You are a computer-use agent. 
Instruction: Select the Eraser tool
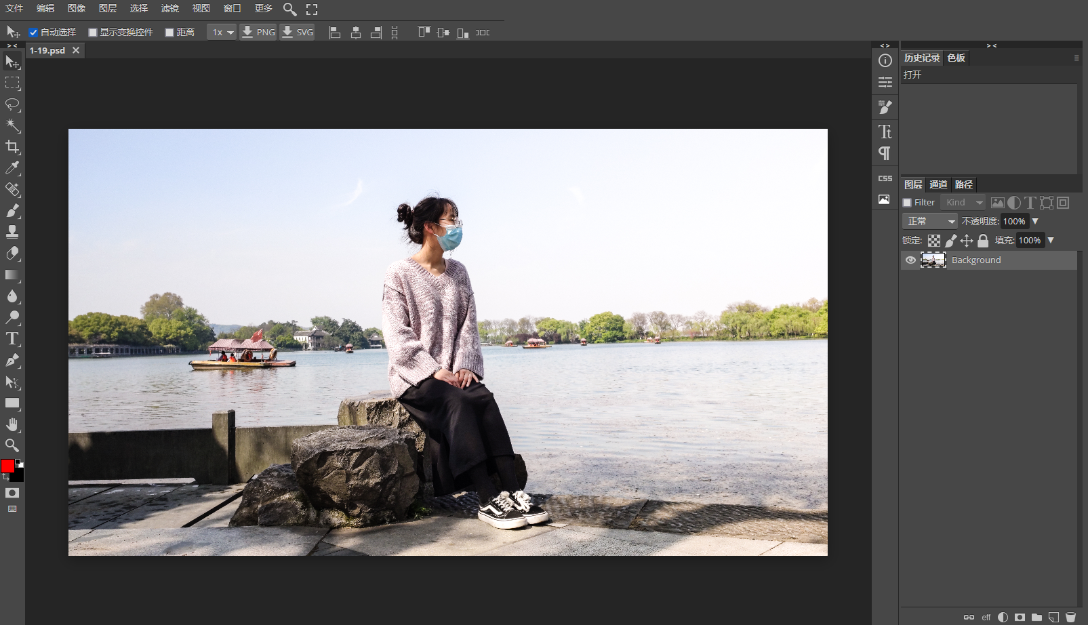(x=12, y=254)
